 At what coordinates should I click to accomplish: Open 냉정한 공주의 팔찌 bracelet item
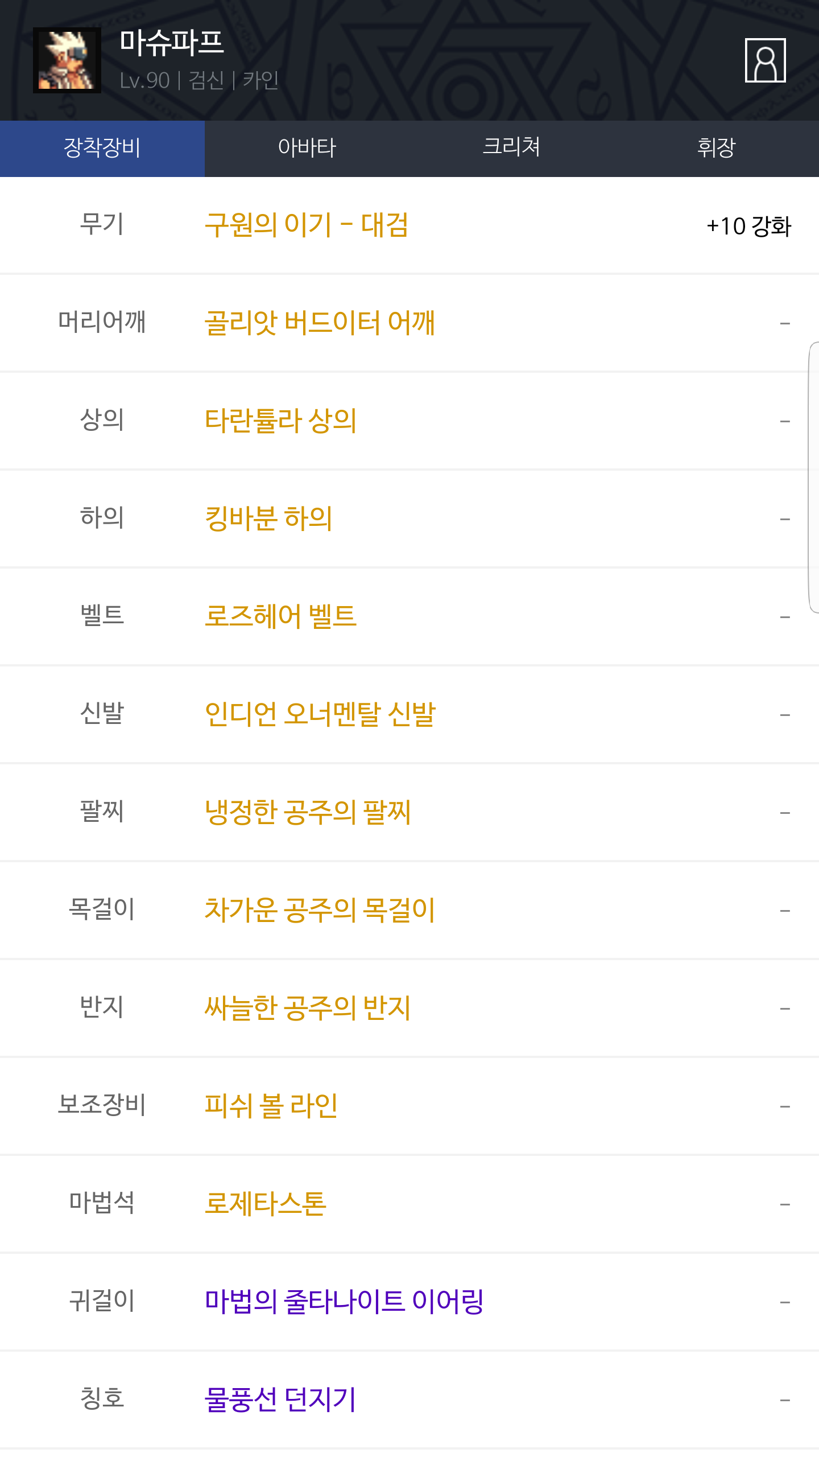[x=307, y=813]
